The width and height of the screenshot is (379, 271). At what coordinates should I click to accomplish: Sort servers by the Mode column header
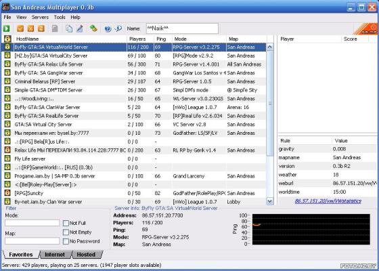[199, 39]
